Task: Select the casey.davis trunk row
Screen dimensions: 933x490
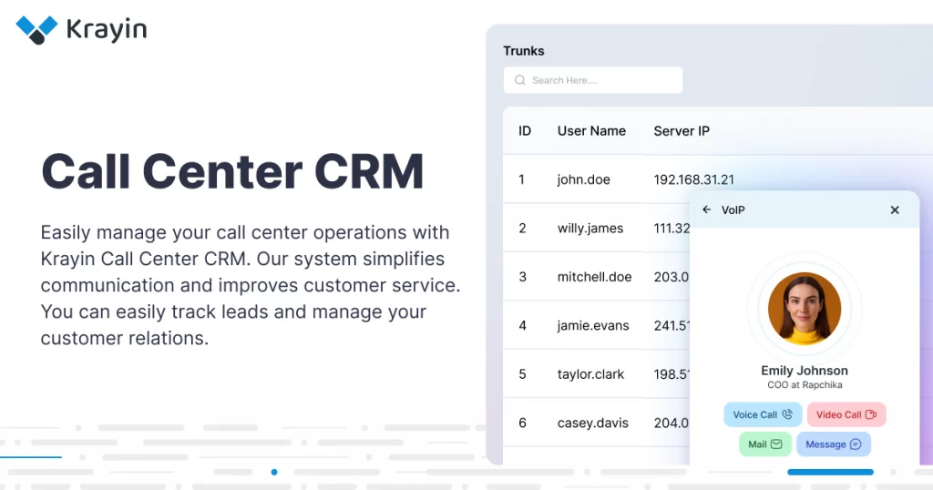Action: coord(590,423)
